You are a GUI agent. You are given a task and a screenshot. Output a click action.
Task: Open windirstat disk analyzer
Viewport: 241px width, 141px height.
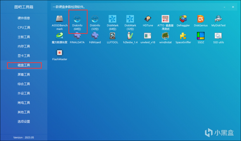click(x=165, y=38)
